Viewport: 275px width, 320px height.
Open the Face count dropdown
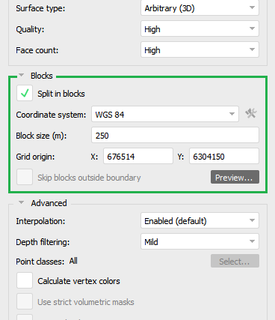(200, 50)
